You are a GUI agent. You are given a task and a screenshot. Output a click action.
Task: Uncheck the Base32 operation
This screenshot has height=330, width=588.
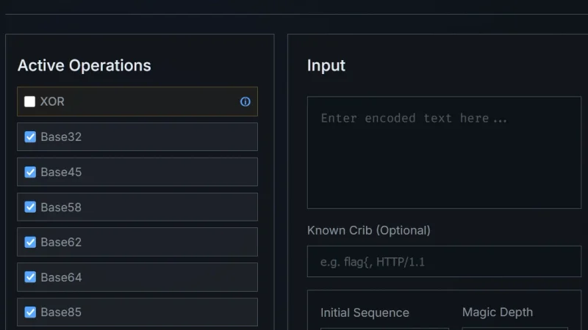(30, 136)
